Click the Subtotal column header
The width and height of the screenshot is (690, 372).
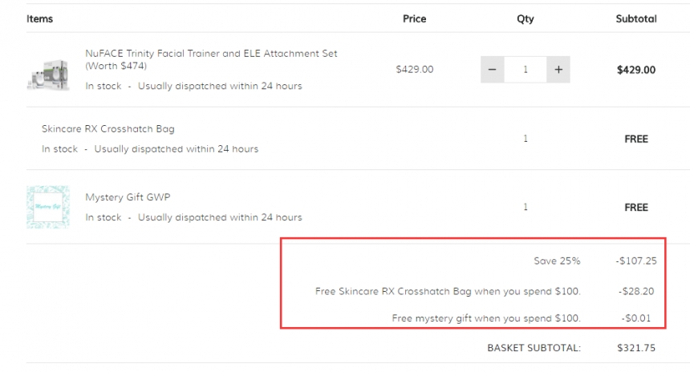[x=635, y=18]
